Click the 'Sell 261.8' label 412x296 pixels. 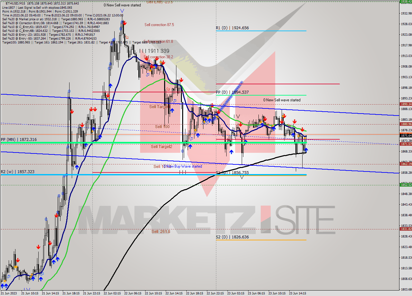161,232
